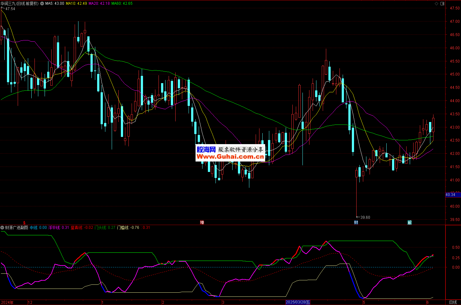The height and width of the screenshot is (305, 461).
Task: Click the 浮平线: 0.31 indicator label
Action: (59, 228)
